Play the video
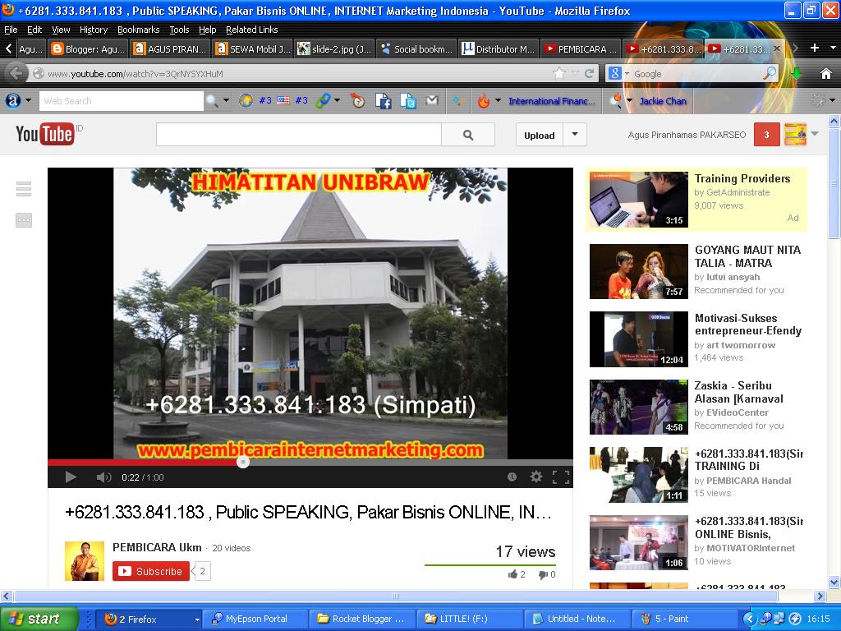This screenshot has height=631, width=841. (71, 477)
